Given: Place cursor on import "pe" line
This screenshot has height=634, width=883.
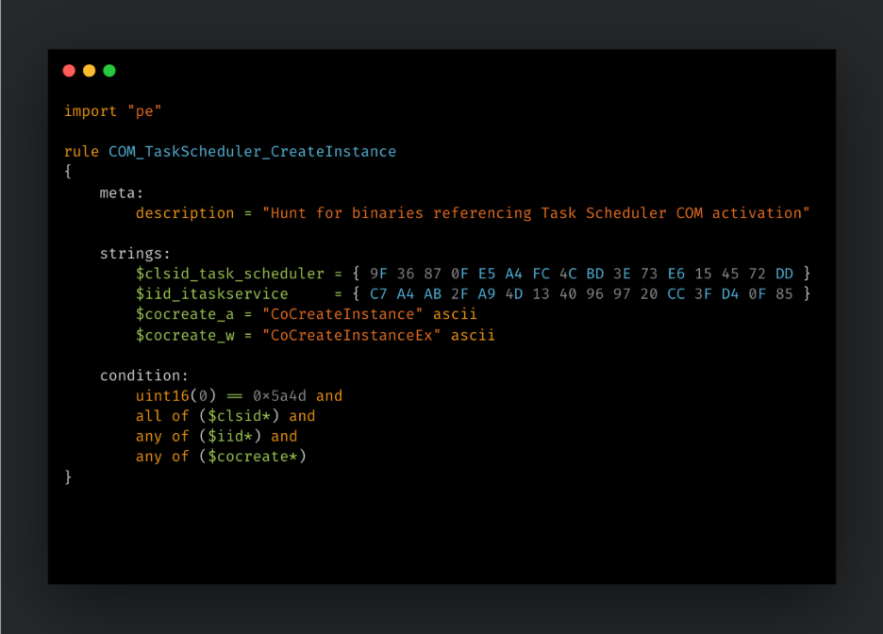Looking at the screenshot, I should 112,111.
